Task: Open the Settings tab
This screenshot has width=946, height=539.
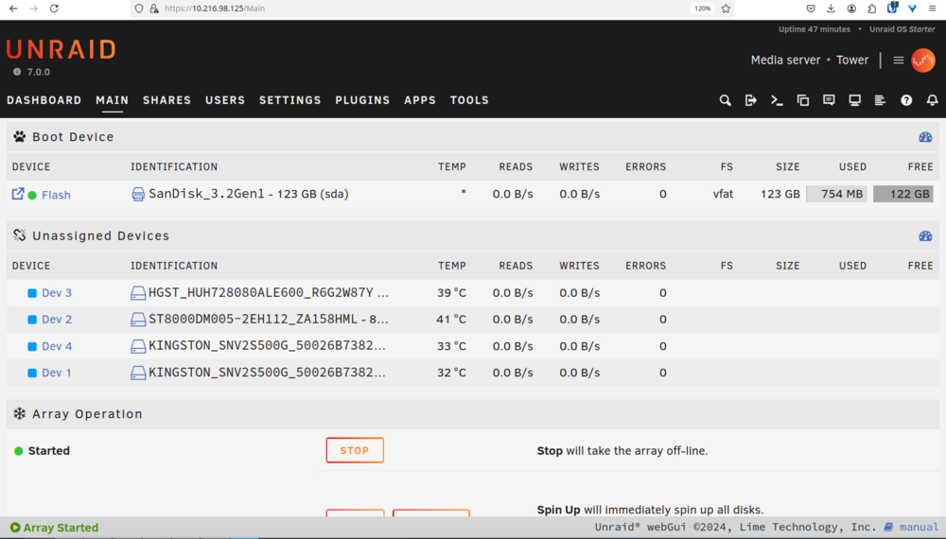Action: 290,100
